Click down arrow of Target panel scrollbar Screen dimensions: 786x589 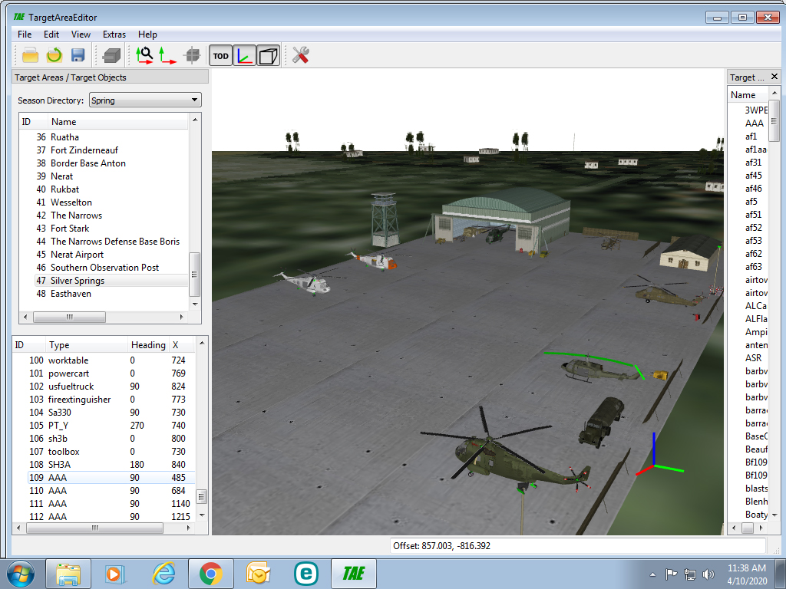(774, 515)
